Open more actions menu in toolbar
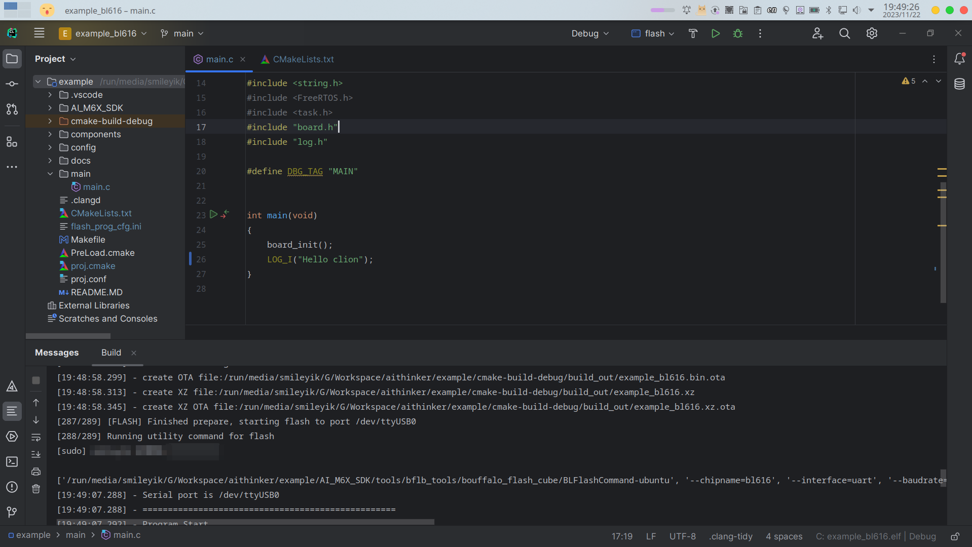972x547 pixels. pyautogui.click(x=760, y=33)
